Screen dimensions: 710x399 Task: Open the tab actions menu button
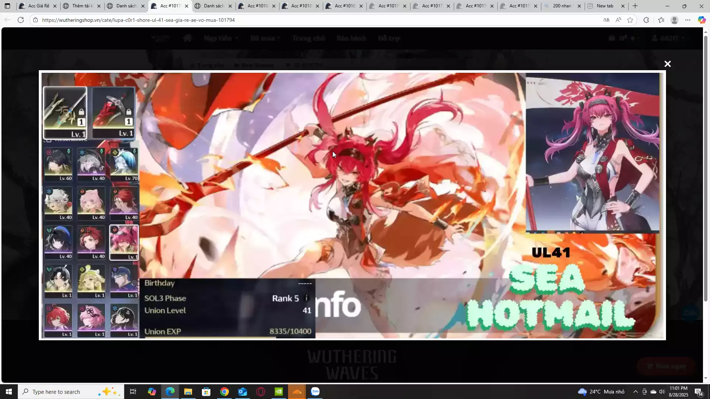[x=7, y=6]
